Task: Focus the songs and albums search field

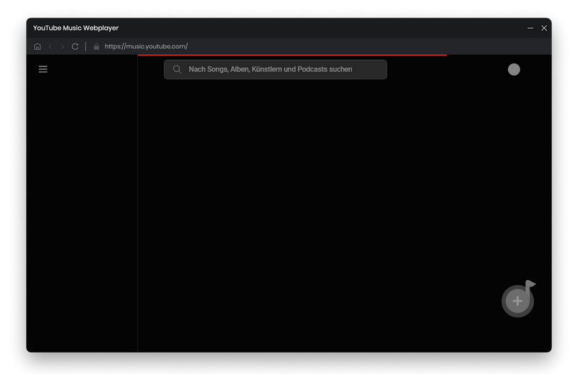Action: click(x=275, y=69)
